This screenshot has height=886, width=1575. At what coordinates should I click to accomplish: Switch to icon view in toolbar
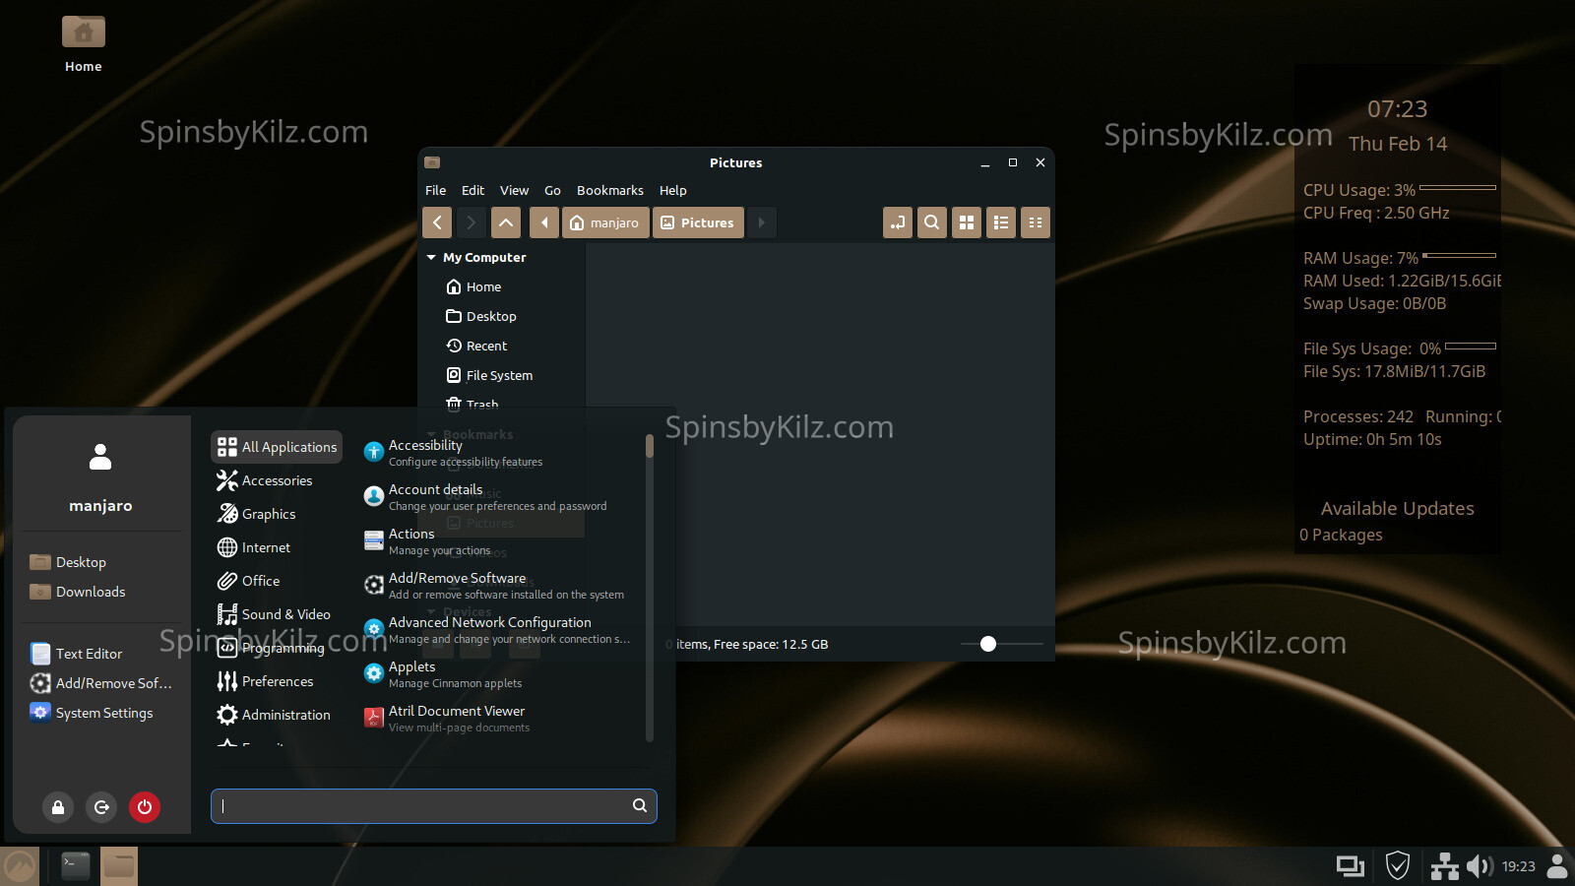tap(966, 222)
